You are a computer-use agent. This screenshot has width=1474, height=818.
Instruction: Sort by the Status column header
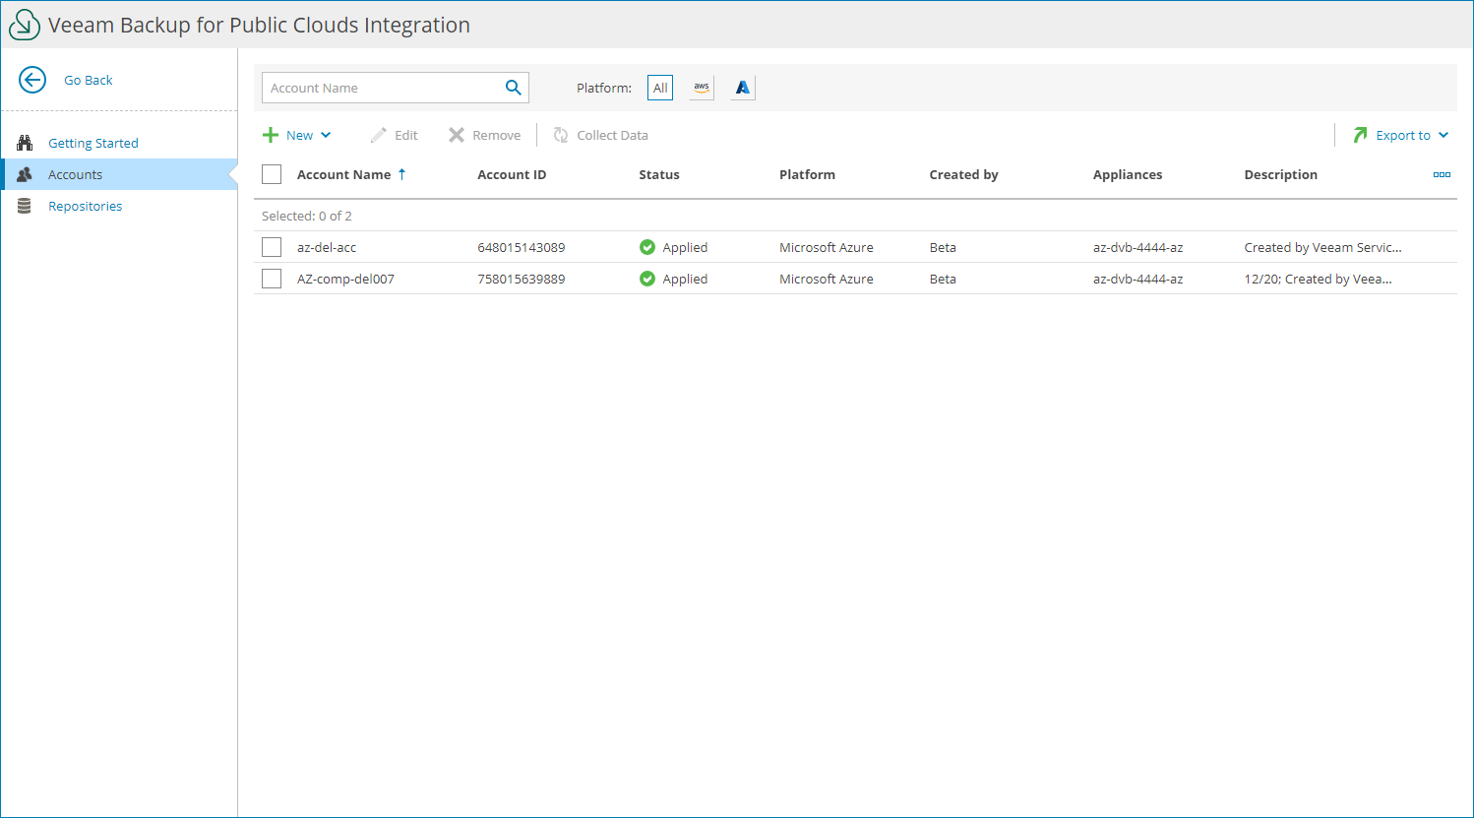(659, 174)
